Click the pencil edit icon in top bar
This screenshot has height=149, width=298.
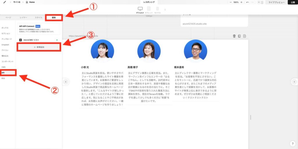point(4,2)
